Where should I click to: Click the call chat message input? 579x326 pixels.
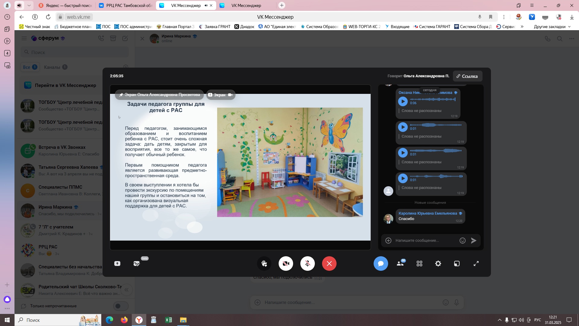[x=425, y=241]
